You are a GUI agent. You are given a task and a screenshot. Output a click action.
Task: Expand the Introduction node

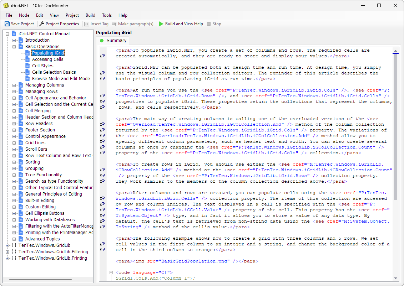14,40
